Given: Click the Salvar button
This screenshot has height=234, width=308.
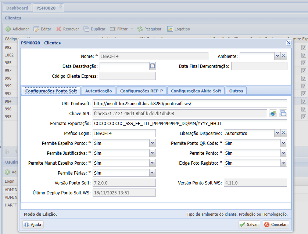Looking at the screenshot, I should tap(249, 224).
